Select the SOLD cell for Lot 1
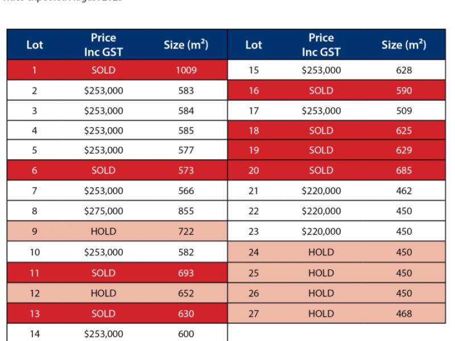This screenshot has height=341, width=455. click(x=103, y=70)
